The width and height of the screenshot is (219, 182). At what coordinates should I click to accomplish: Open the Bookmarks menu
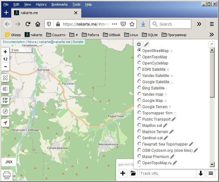coord(59,4)
